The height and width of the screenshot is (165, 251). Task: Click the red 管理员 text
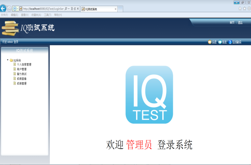pos(139,145)
